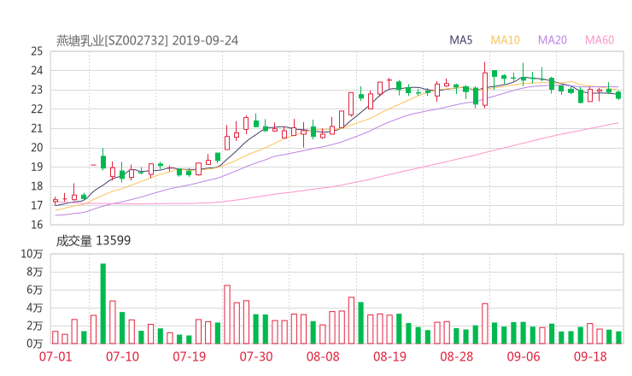Click the chart title 燕塘乳业[SZ002732] 2019-09-24
The image size is (632, 376).
pos(147,41)
